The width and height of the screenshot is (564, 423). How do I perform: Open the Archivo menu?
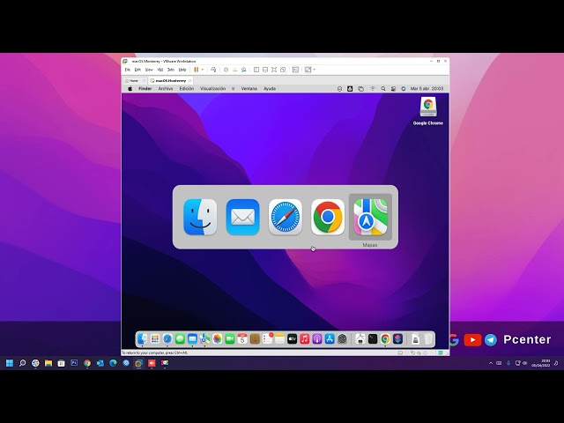[166, 88]
